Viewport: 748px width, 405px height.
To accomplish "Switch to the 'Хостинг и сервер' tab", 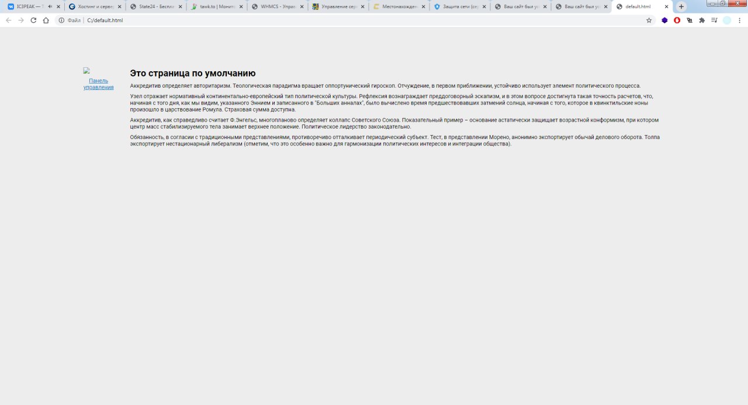I will click(95, 6).
